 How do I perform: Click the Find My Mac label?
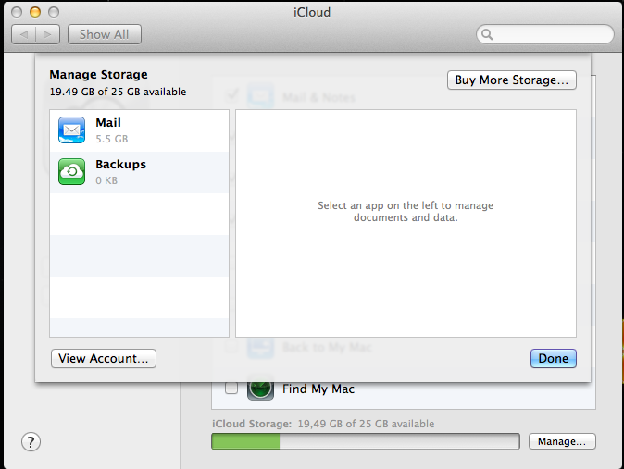tap(318, 389)
